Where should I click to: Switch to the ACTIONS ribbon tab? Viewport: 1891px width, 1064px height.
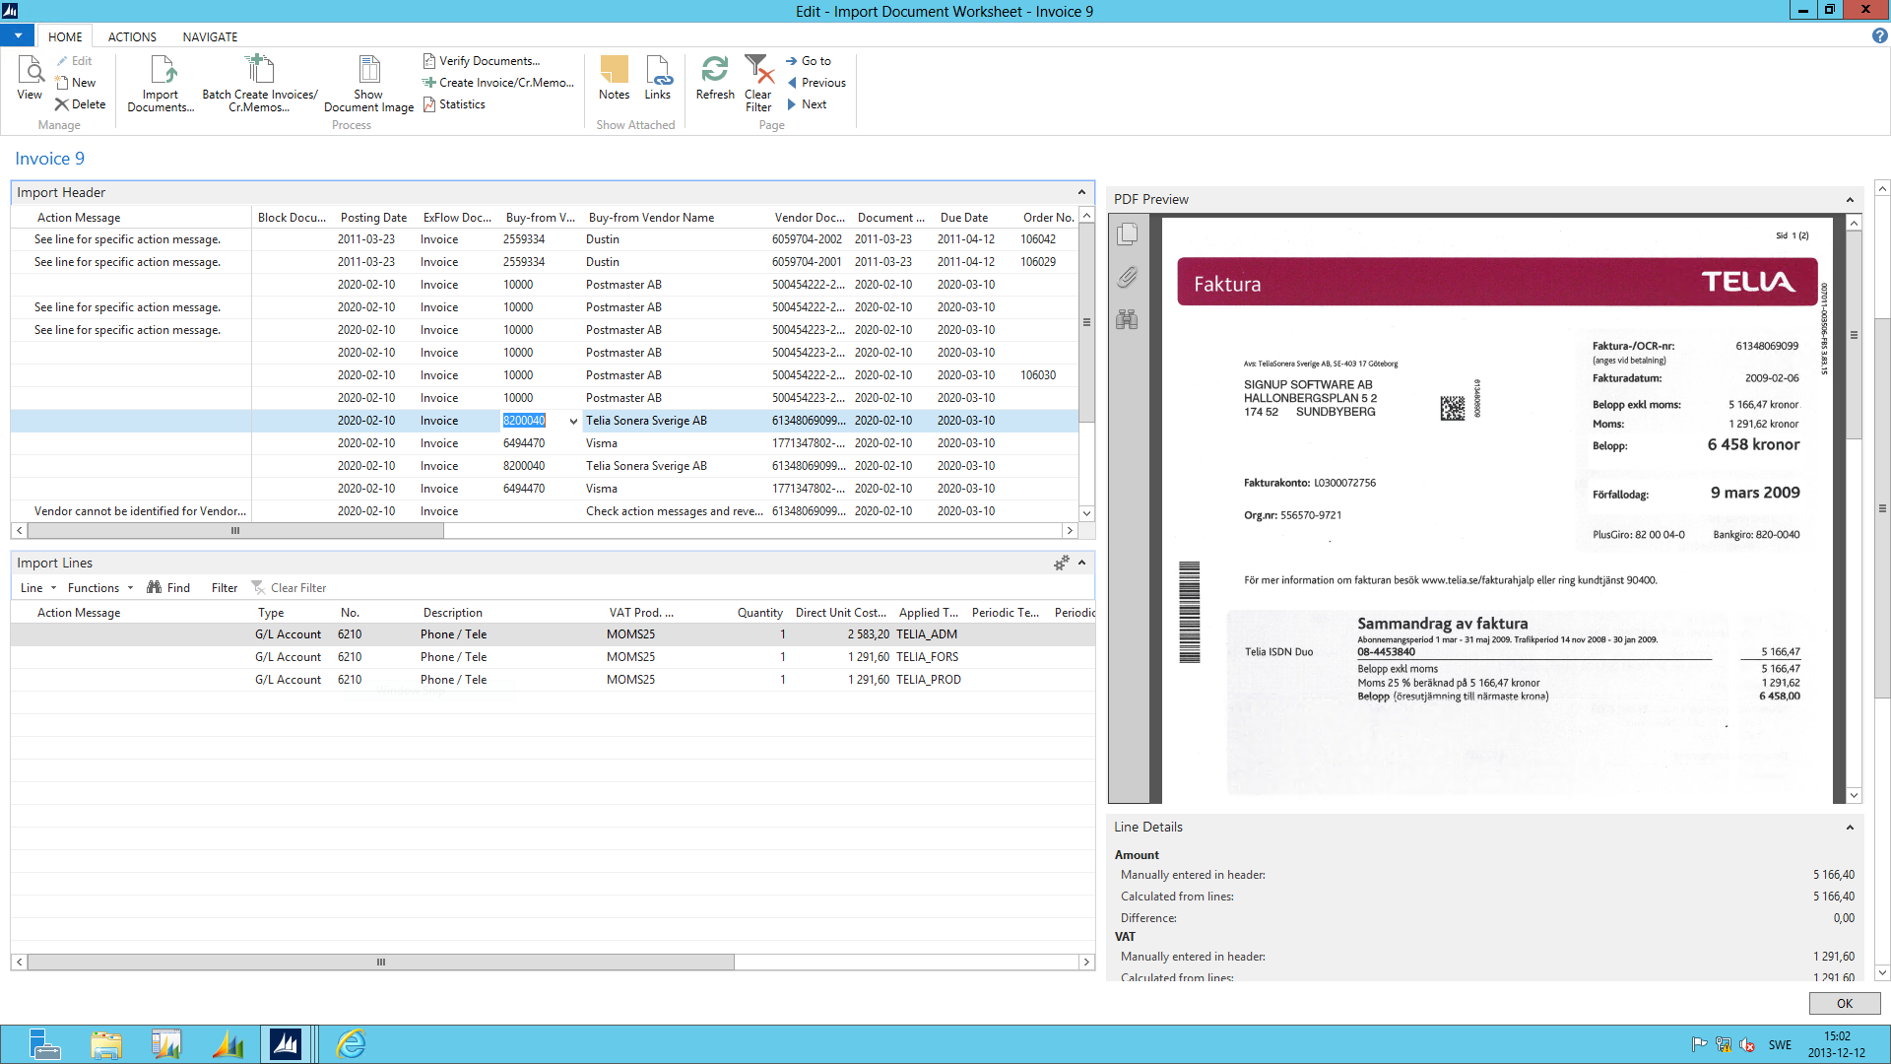click(132, 36)
